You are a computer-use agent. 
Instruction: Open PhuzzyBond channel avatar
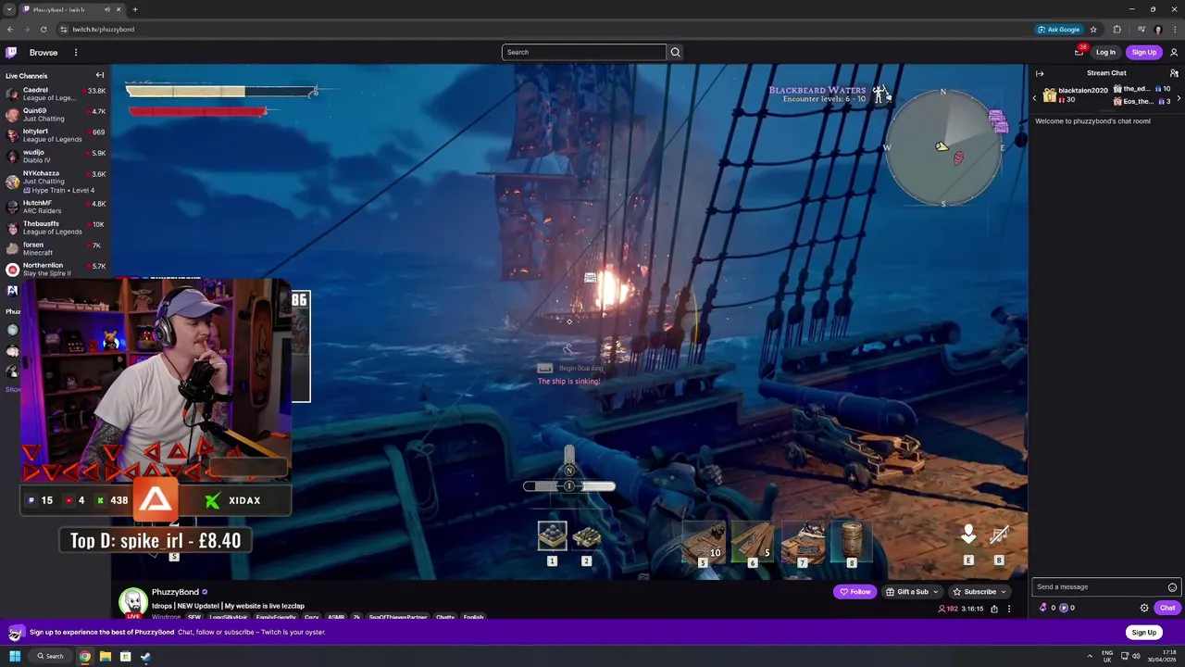pyautogui.click(x=132, y=601)
